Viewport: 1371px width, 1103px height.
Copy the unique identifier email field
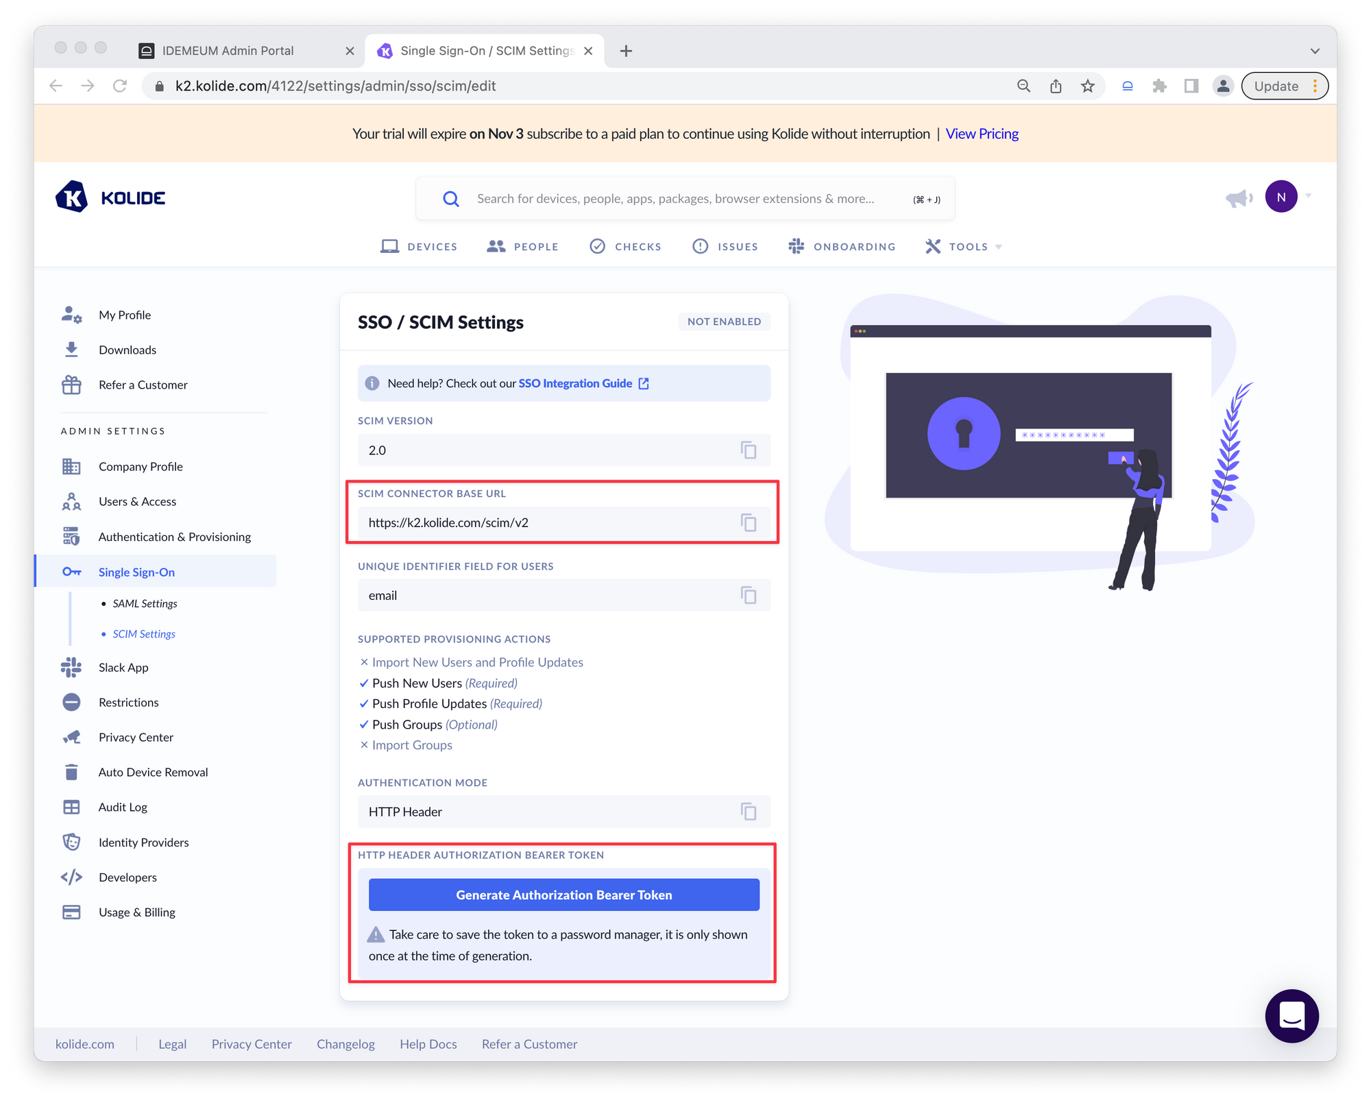pos(748,596)
